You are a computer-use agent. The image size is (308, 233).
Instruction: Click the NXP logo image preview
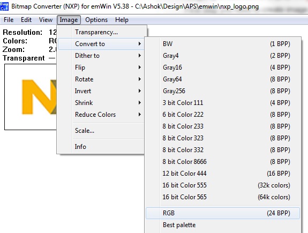tap(31, 97)
